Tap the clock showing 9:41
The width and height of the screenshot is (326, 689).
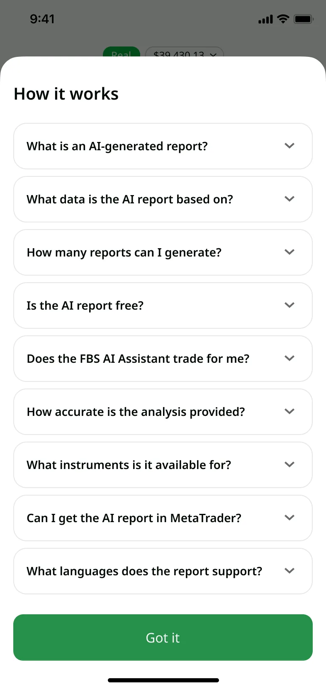tap(42, 19)
